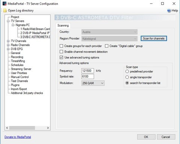Open Log directory toolbar label

[x=21, y=10]
